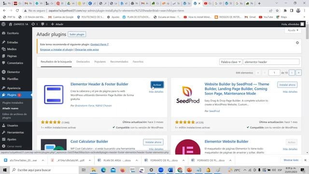Open the Cuentas de Google bookmark
Screen dimensions: 309x174
(61, 17)
